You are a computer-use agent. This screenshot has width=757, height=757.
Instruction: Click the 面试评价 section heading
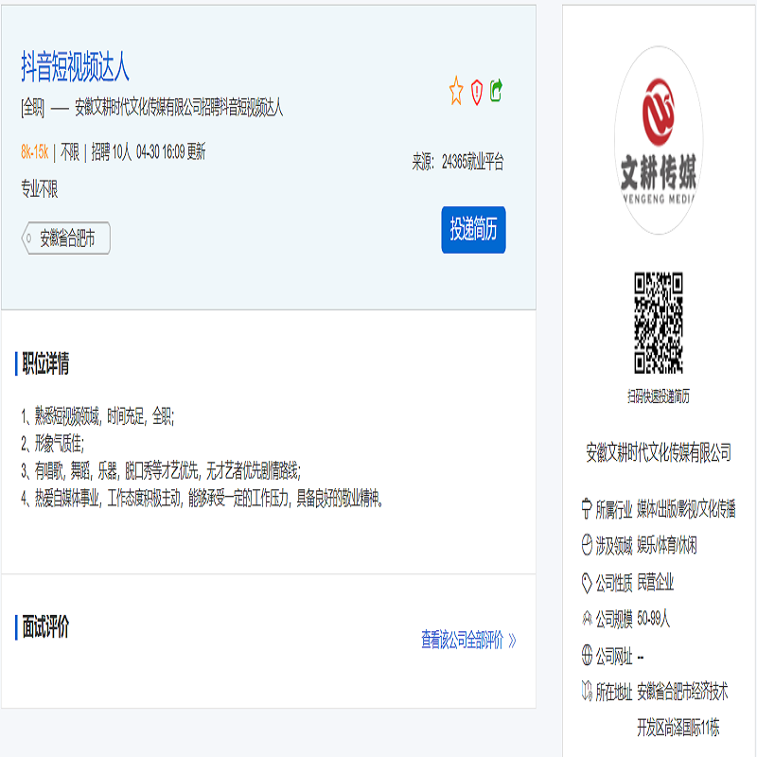[x=45, y=627]
